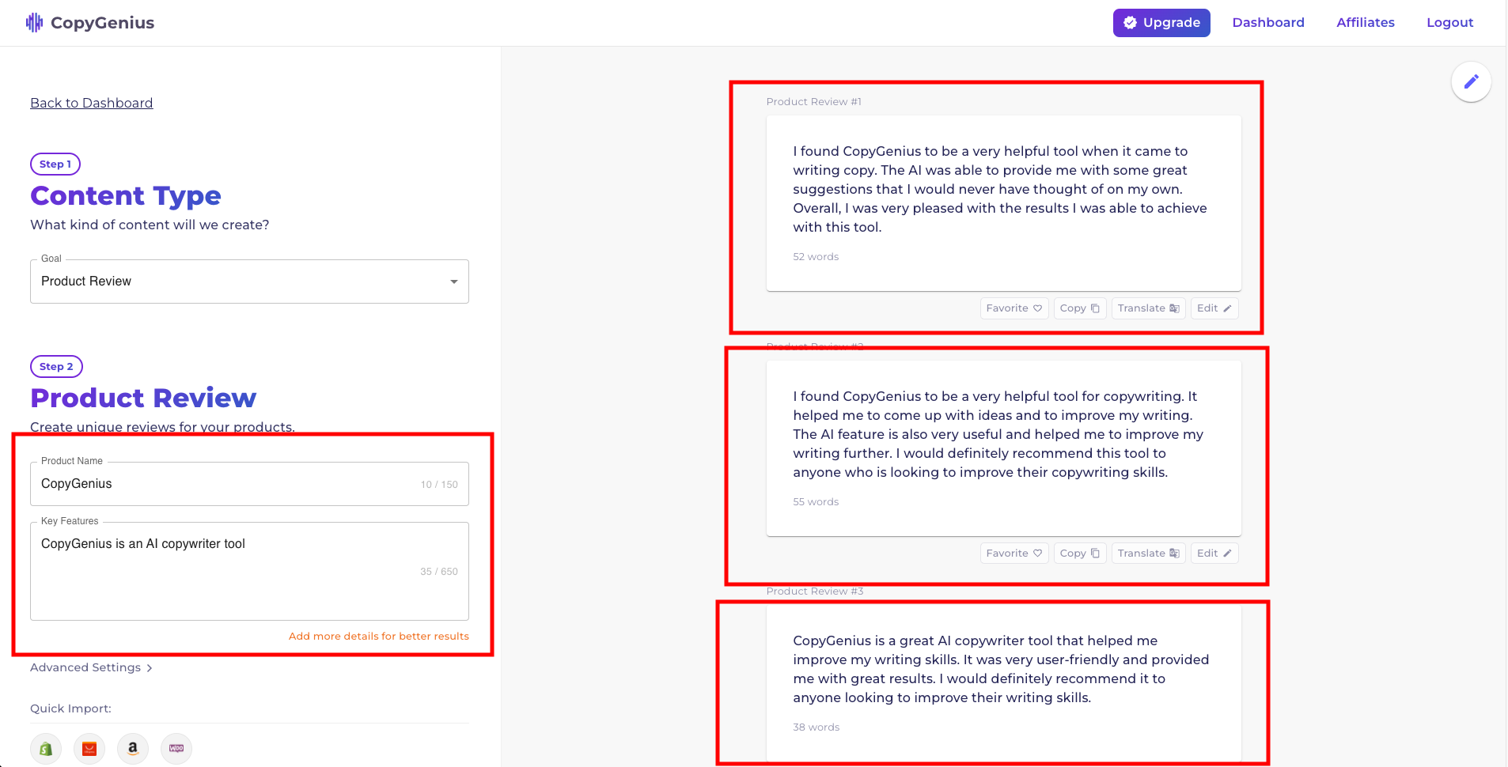Click Add more details for better results
This screenshot has width=1508, height=767.
(x=378, y=636)
